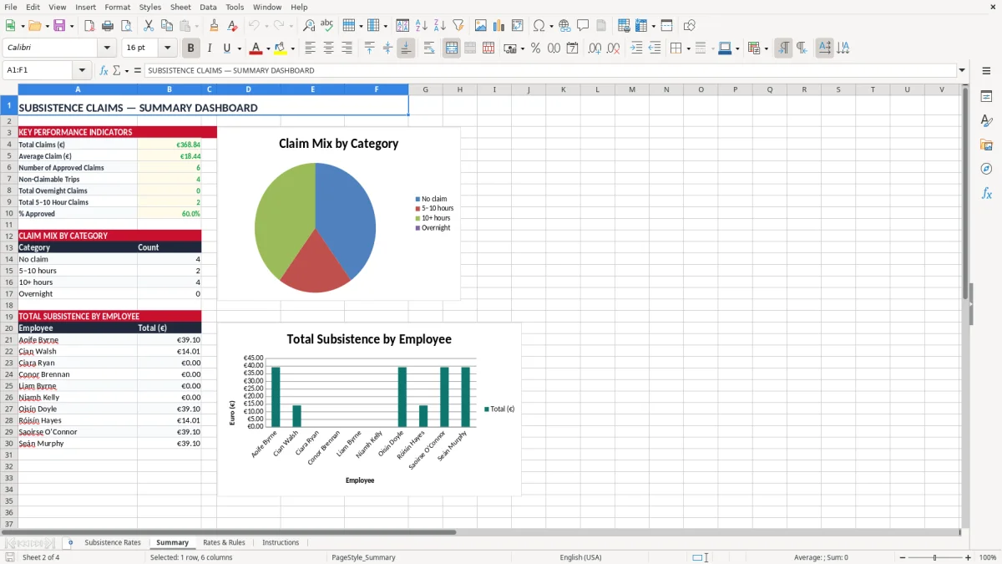1002x564 pixels.
Task: Open the Sidebar Styles panel
Action: (986, 120)
